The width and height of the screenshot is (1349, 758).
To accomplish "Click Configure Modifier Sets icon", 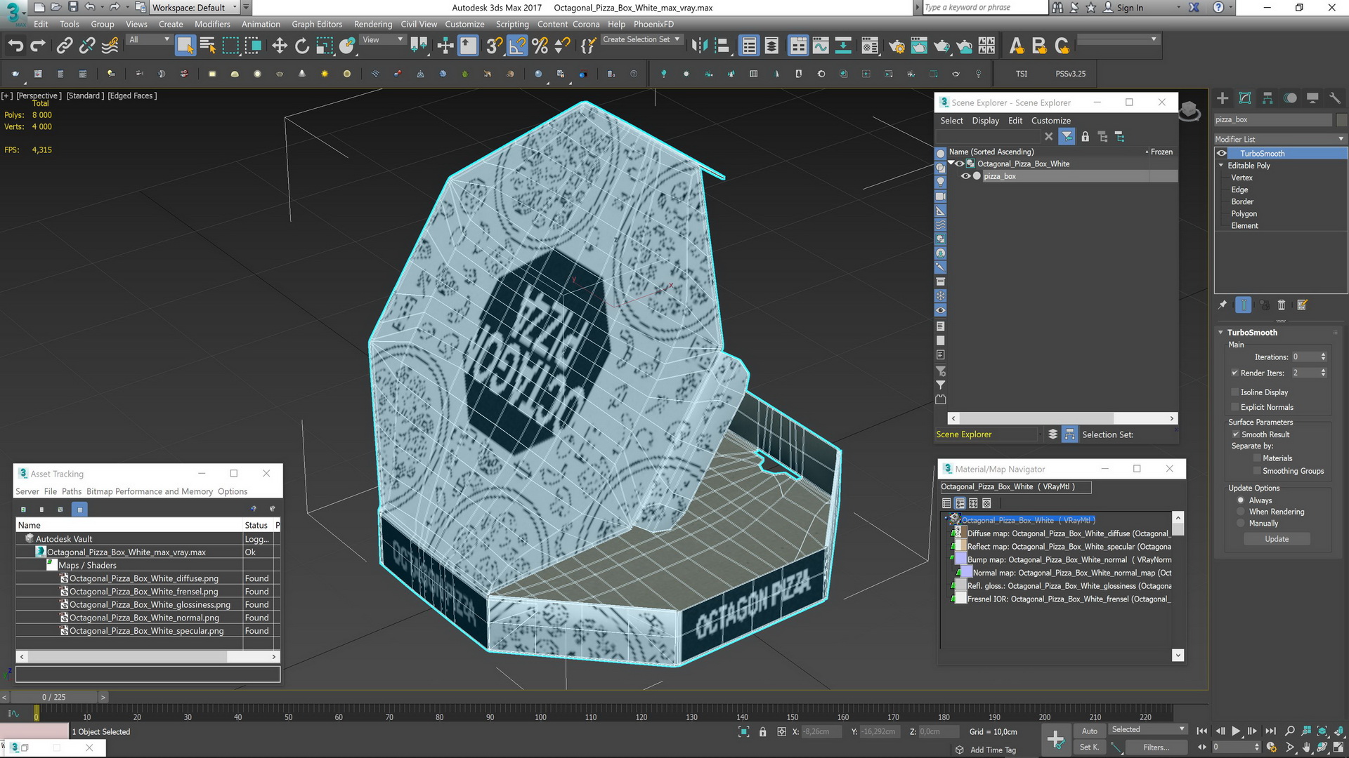I will pos(1302,305).
